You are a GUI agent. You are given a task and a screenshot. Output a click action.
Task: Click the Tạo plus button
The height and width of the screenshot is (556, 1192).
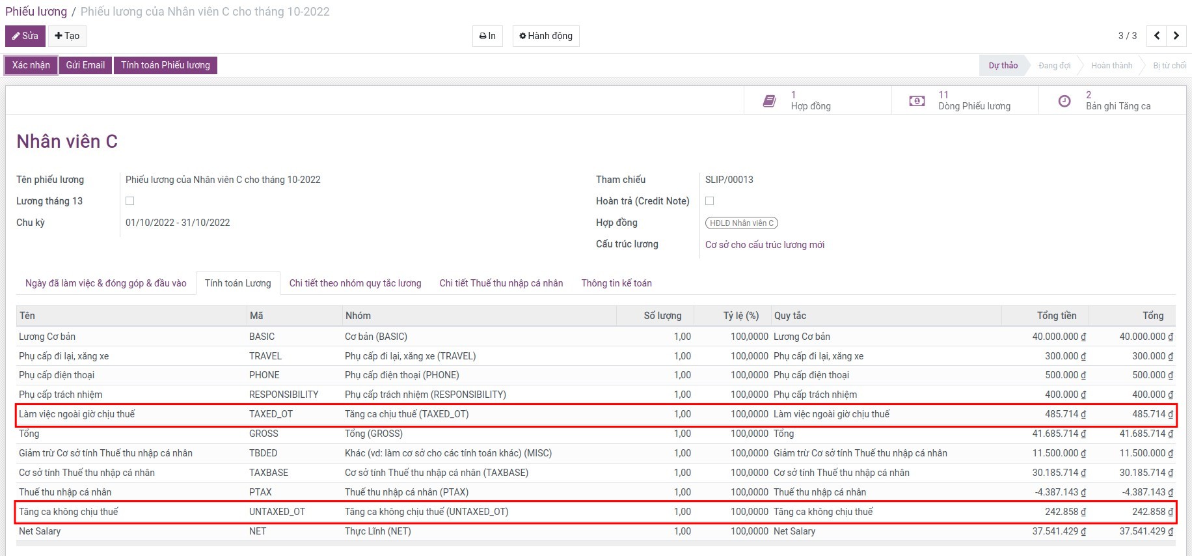(67, 36)
